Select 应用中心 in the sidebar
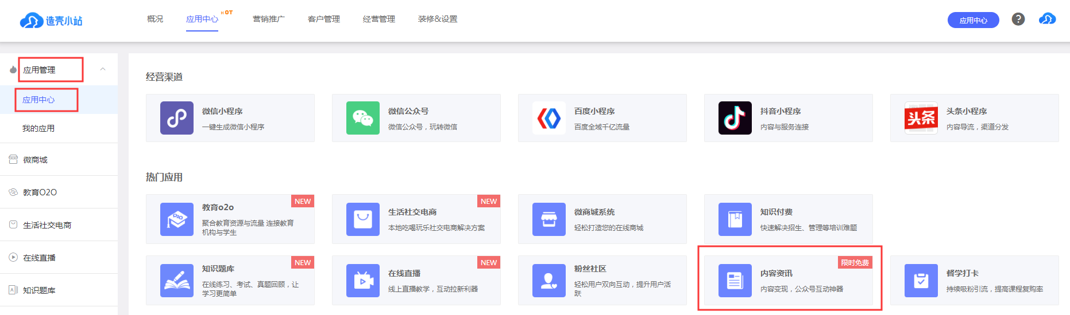This screenshot has height=315, width=1070. click(38, 100)
